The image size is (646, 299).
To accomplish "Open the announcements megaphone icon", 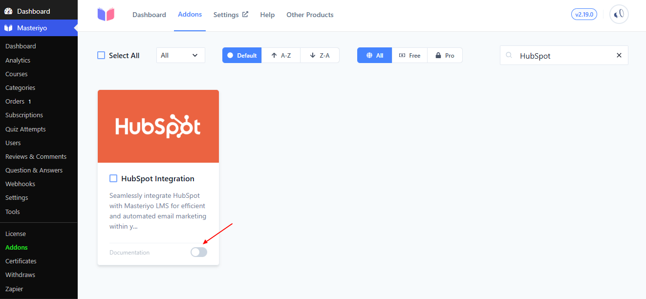I will click(619, 14).
